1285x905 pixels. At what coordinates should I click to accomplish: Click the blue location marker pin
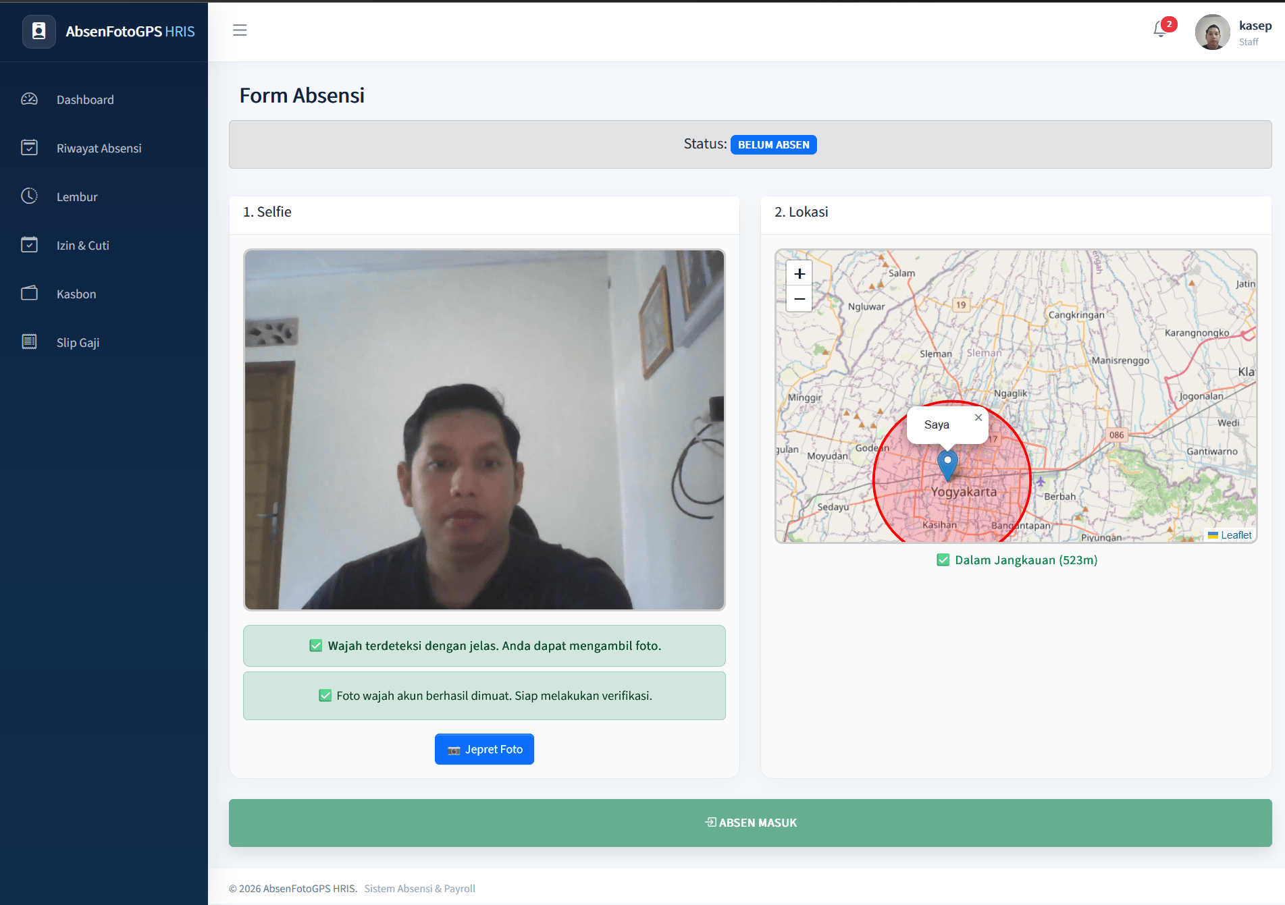[x=947, y=466]
